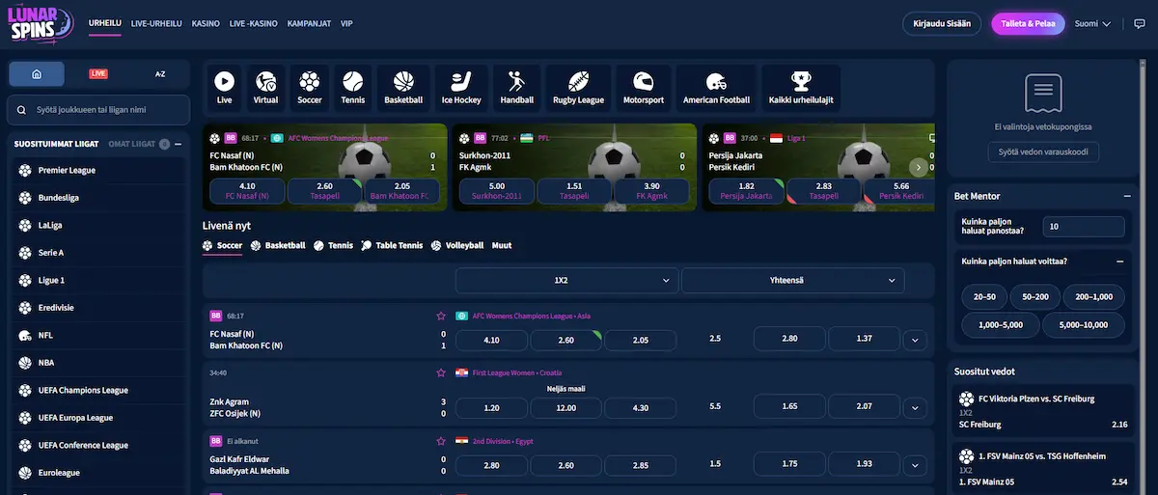
Task: Switch to the Kasino menu
Action: (x=206, y=23)
